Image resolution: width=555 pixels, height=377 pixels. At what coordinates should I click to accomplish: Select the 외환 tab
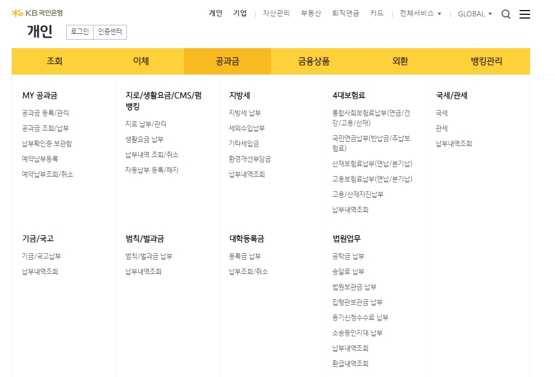[399, 61]
